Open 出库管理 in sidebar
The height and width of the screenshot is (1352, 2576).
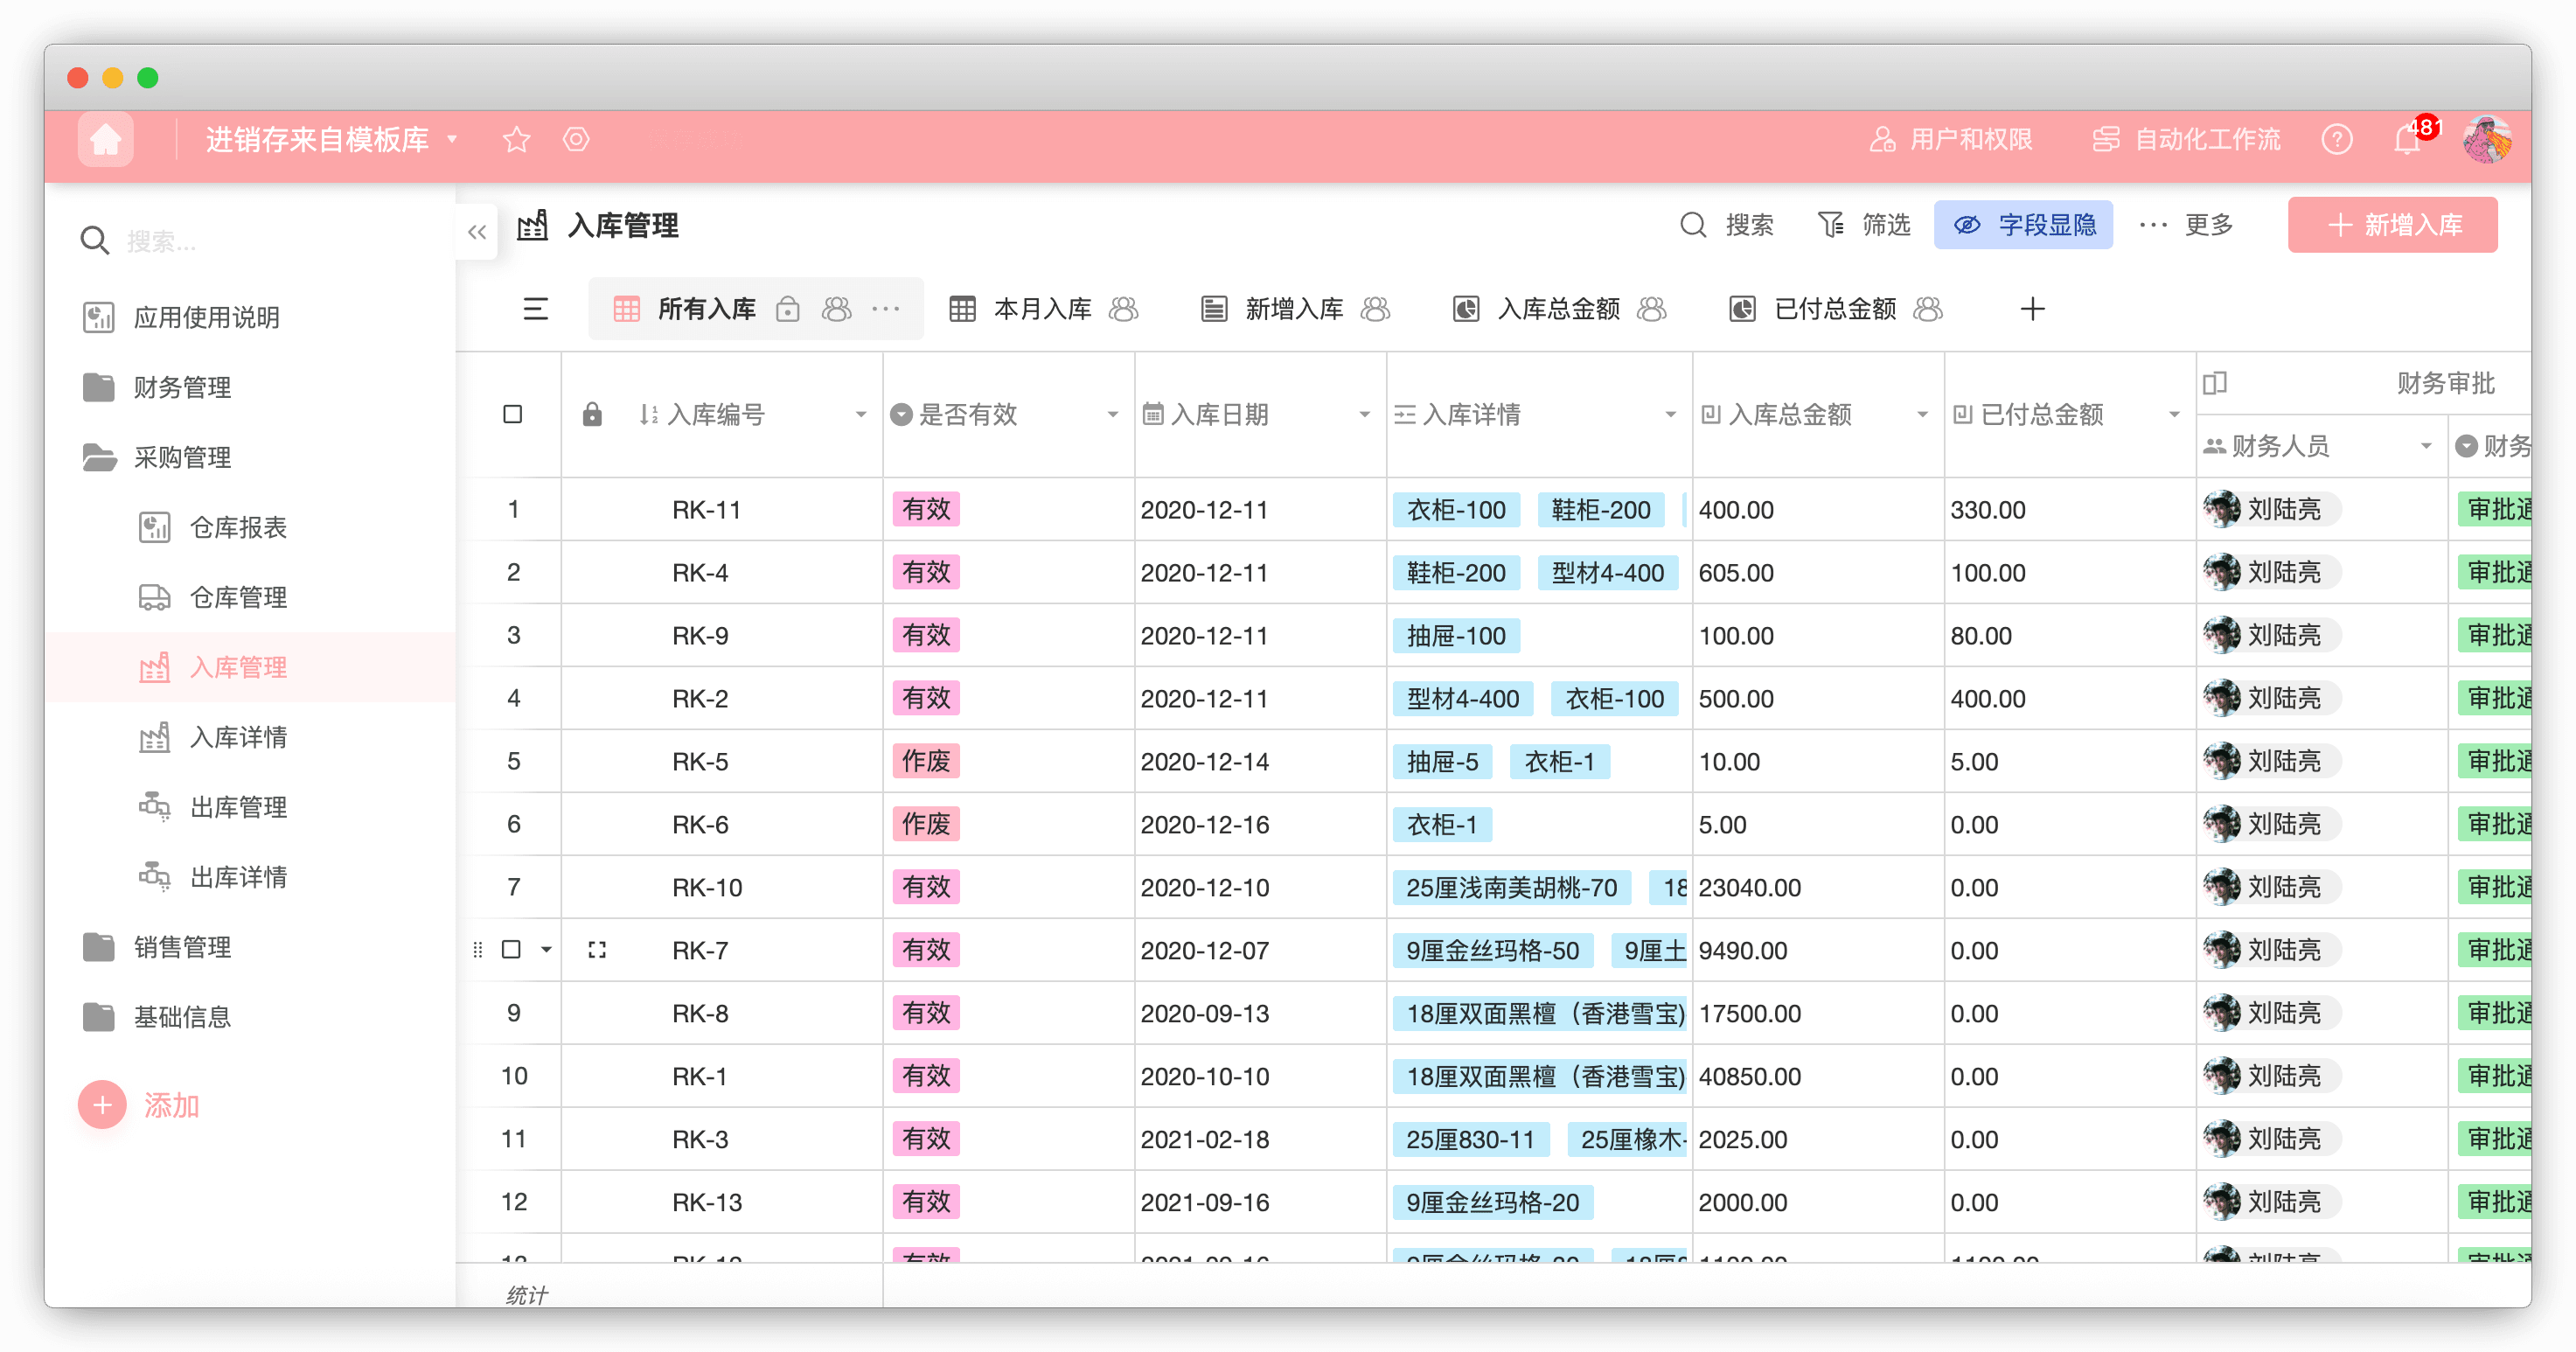pos(250,808)
